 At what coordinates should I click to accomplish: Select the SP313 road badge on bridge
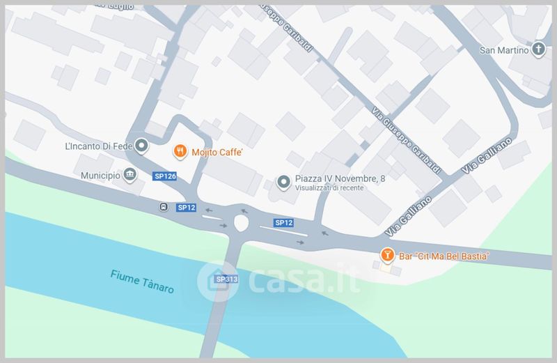(x=227, y=279)
